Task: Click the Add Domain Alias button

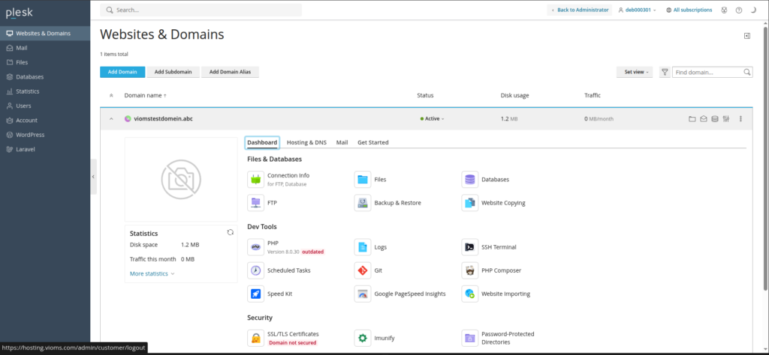Action: (x=230, y=72)
